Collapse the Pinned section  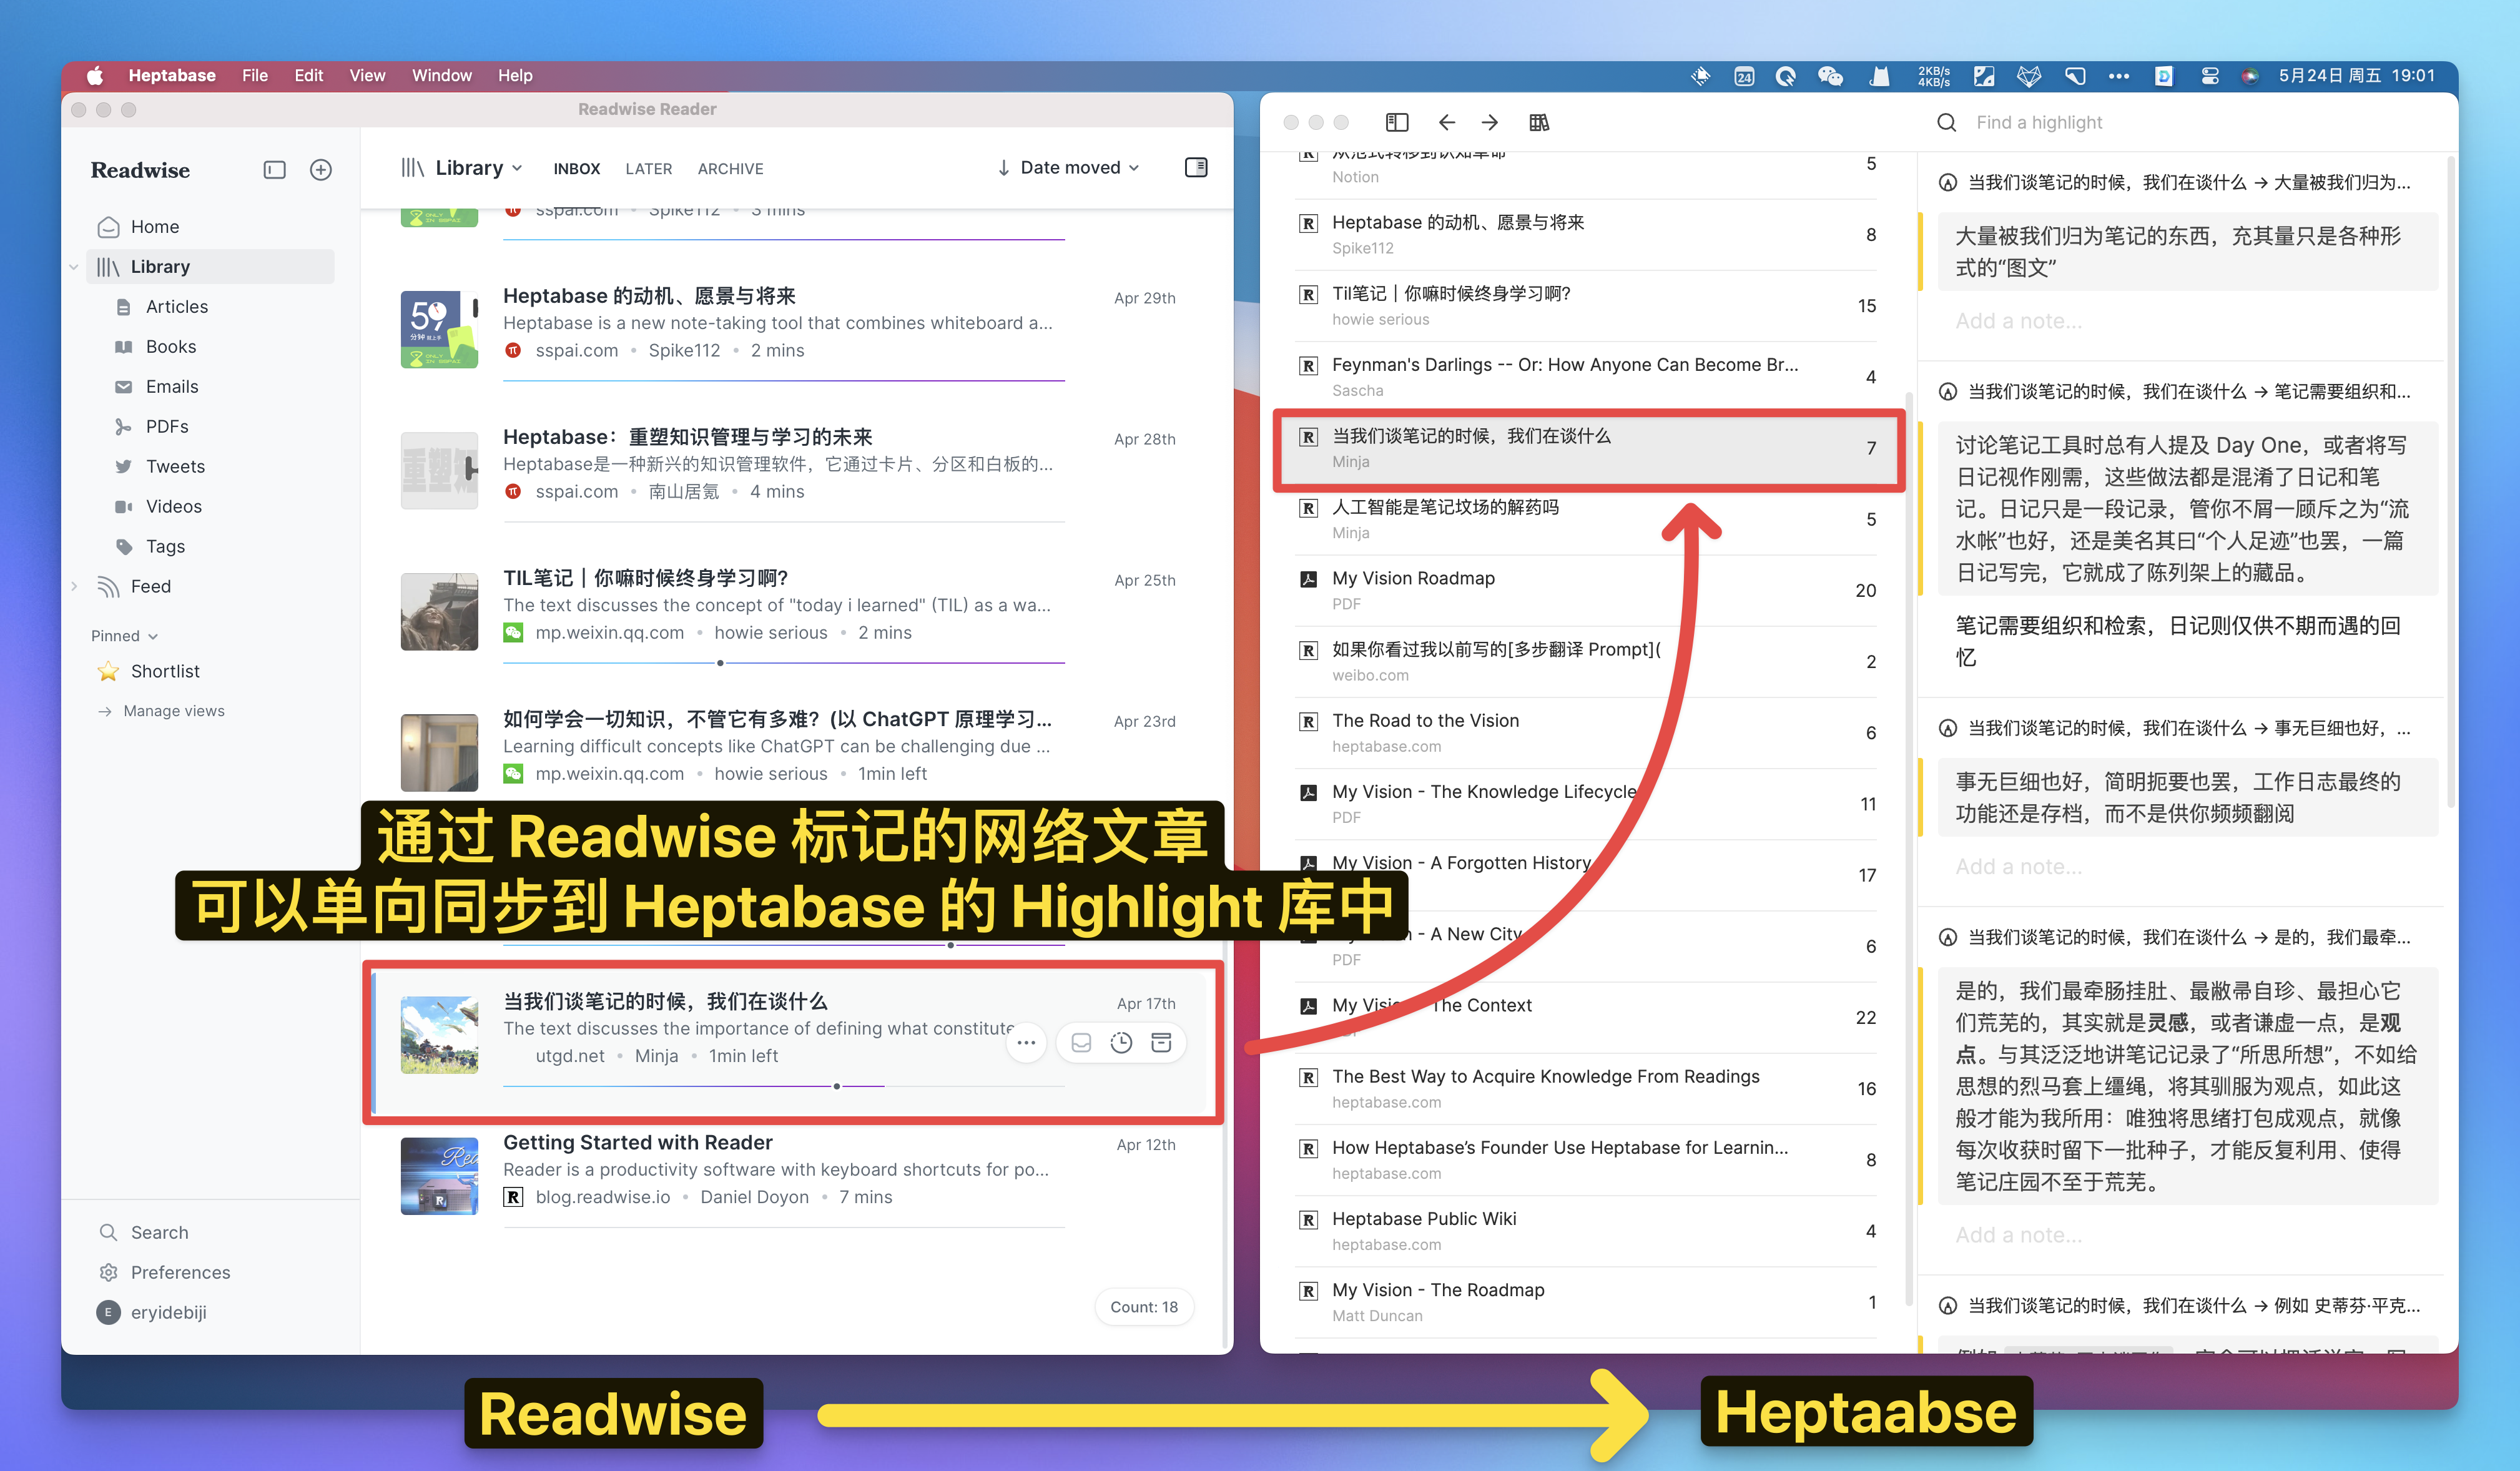coord(124,636)
